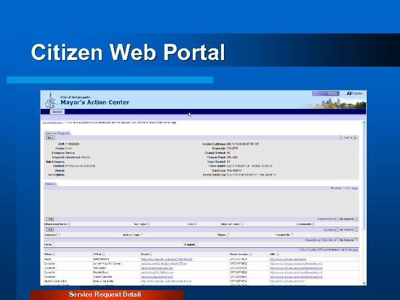Click previous arrow in Associated Solutions header

coord(337,240)
